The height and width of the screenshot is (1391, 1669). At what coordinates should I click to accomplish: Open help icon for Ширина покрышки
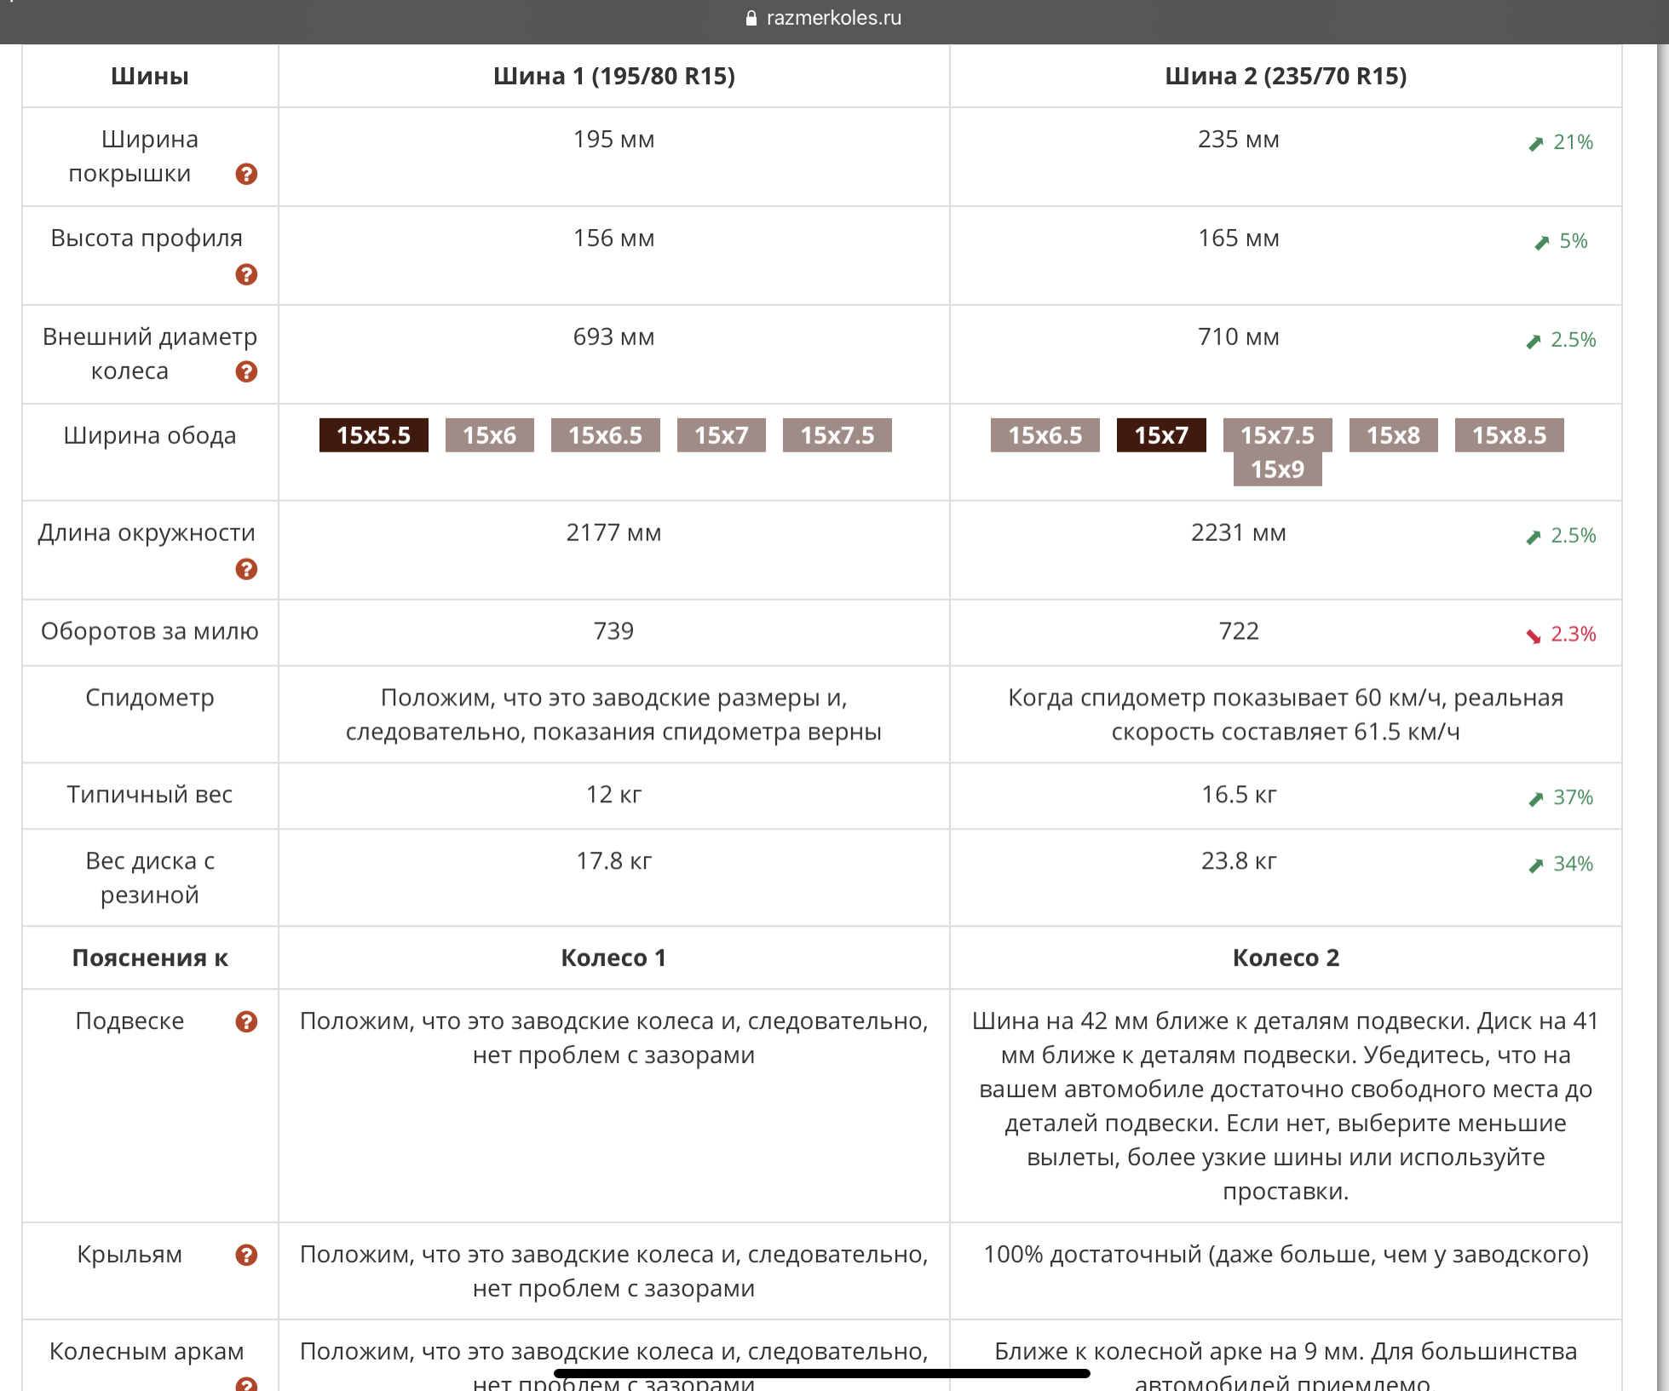pyautogui.click(x=246, y=175)
